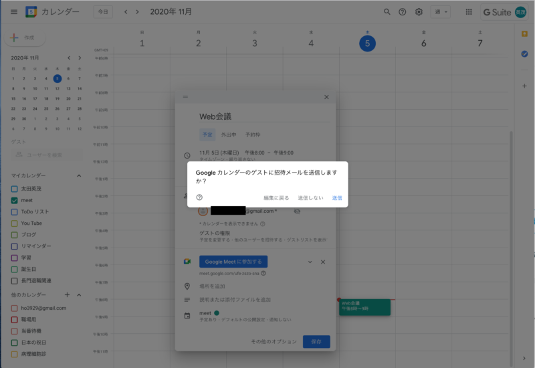Add side panel add-on plus icon

tap(524, 86)
